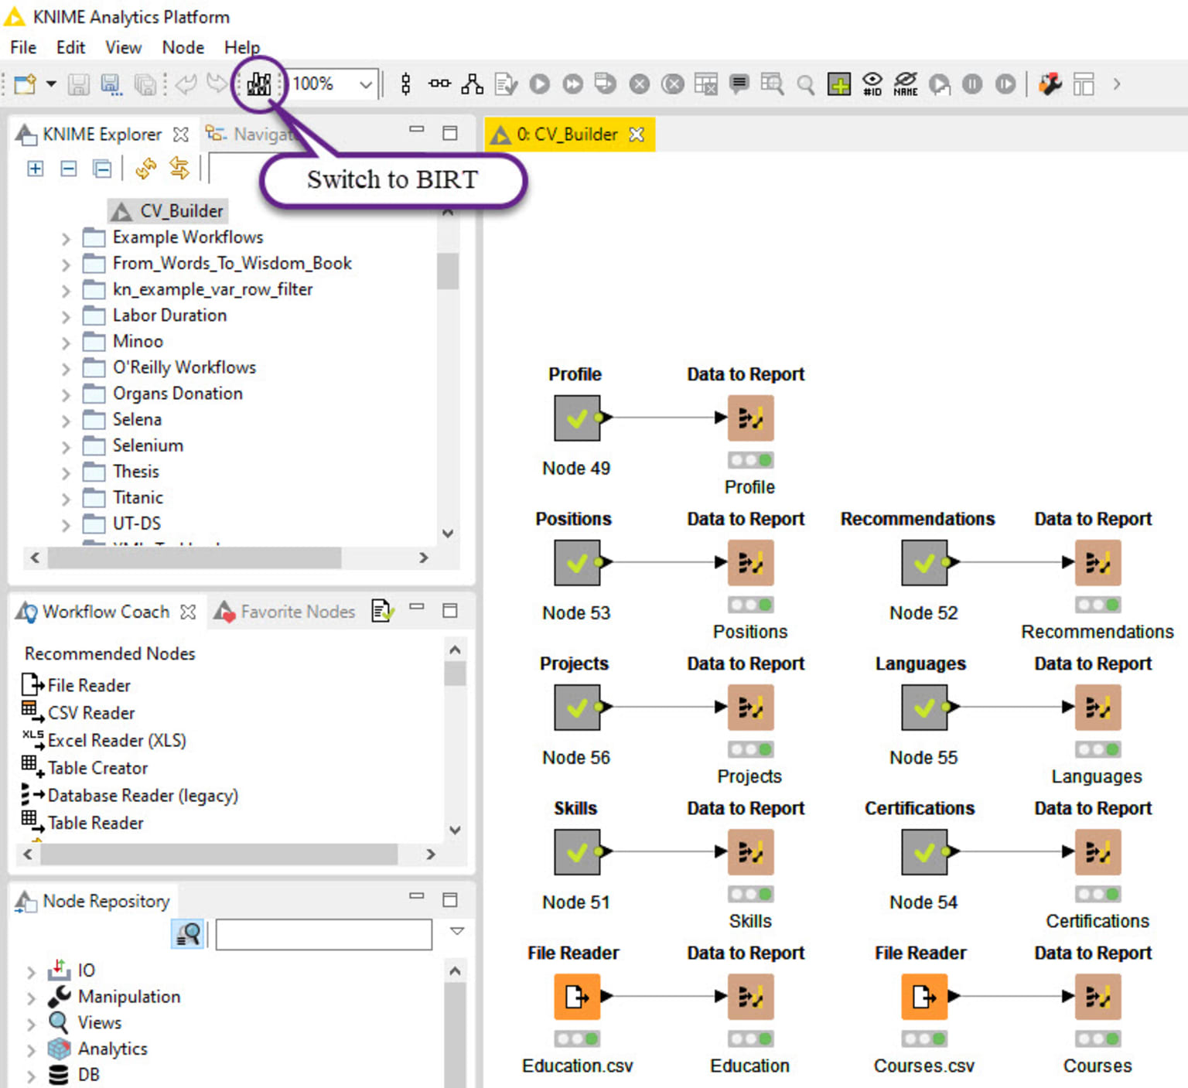Click Workflow Coach vertical scrollbar thumb
This screenshot has height=1088, width=1188.
click(455, 674)
